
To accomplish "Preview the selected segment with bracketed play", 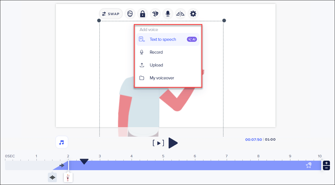I will point(159,143).
